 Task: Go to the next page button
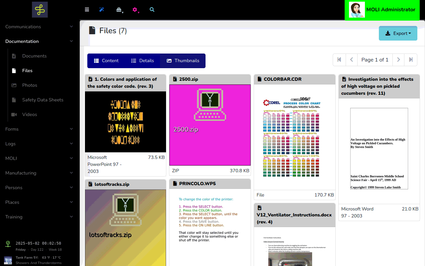pos(398,60)
